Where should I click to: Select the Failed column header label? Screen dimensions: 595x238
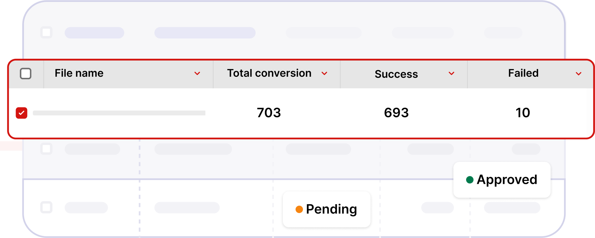coord(523,73)
